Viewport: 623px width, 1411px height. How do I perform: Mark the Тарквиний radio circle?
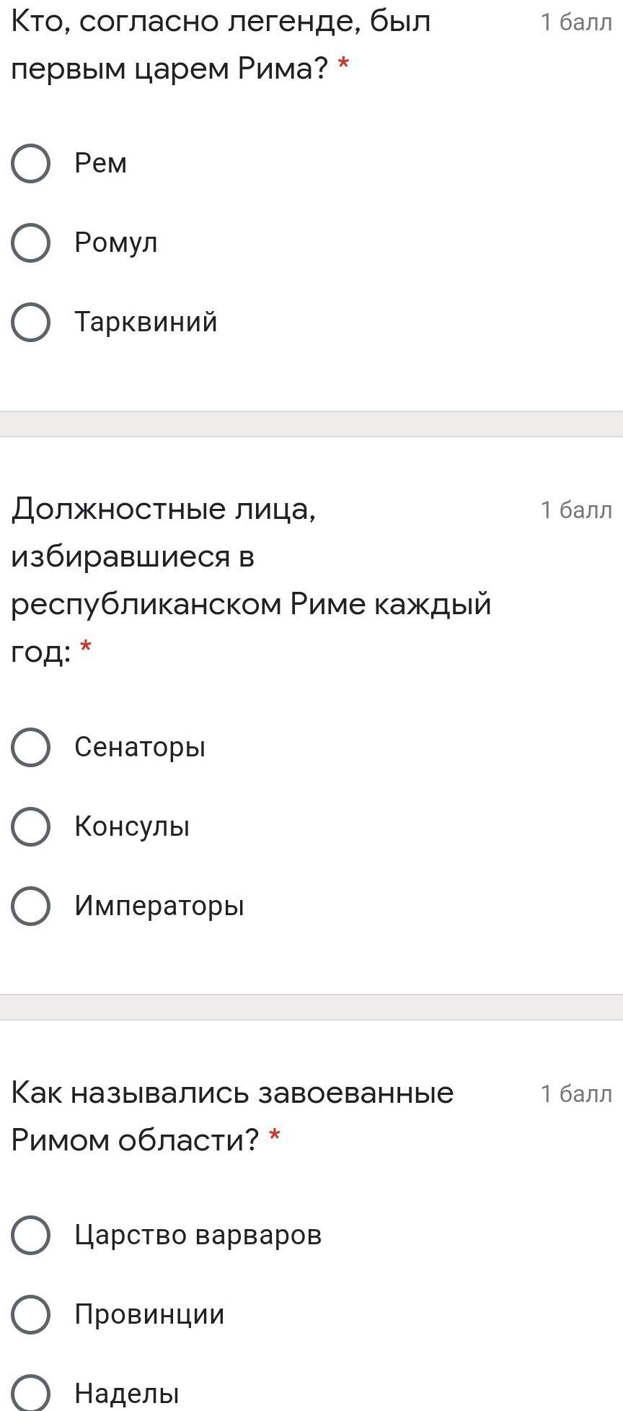(30, 322)
